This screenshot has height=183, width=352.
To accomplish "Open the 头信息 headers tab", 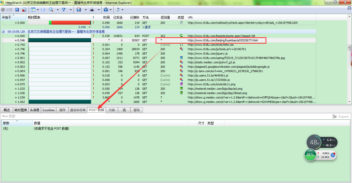I will [34, 110].
